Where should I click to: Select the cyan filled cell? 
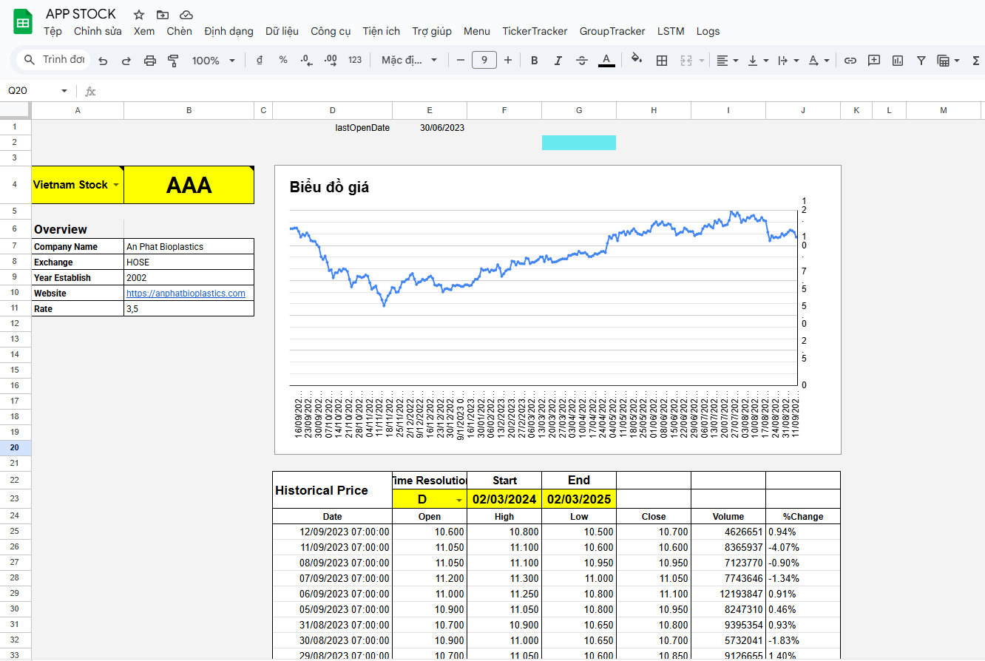point(579,143)
